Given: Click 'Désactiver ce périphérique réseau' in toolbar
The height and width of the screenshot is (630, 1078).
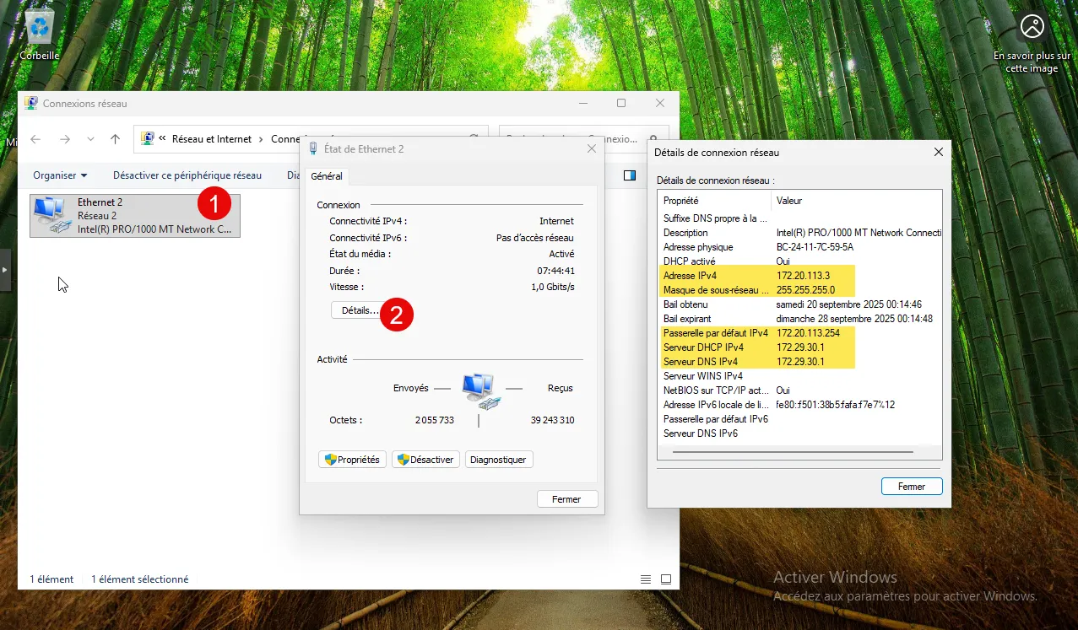Looking at the screenshot, I should pyautogui.click(x=187, y=175).
